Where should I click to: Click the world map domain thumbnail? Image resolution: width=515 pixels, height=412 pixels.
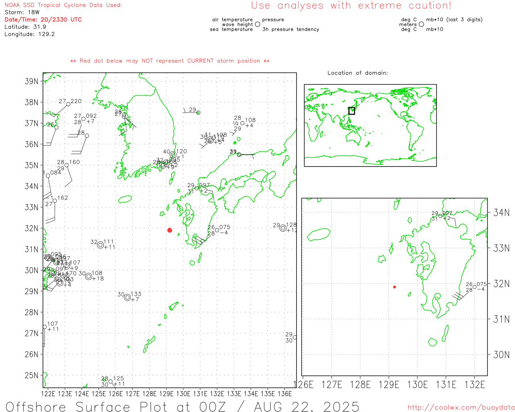click(370, 125)
